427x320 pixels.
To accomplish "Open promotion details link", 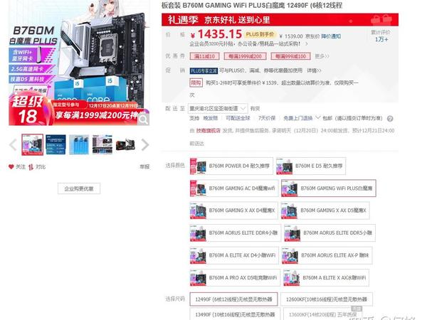I will pos(314,70).
